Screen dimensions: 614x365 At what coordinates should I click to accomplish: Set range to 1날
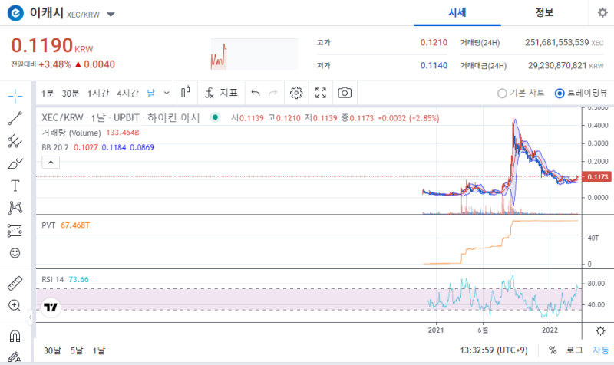tap(99, 350)
